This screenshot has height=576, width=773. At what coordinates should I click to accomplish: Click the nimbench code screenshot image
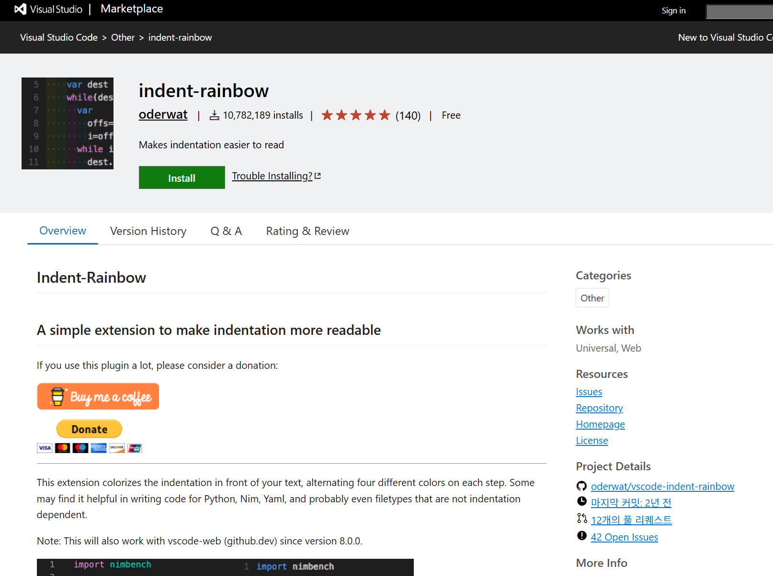(225, 567)
